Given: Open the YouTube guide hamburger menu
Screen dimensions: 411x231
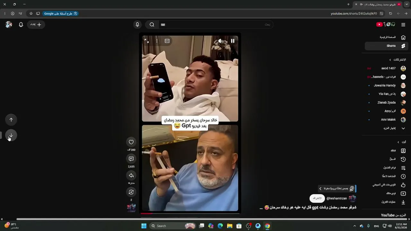Looking at the screenshot, I should [403, 24].
